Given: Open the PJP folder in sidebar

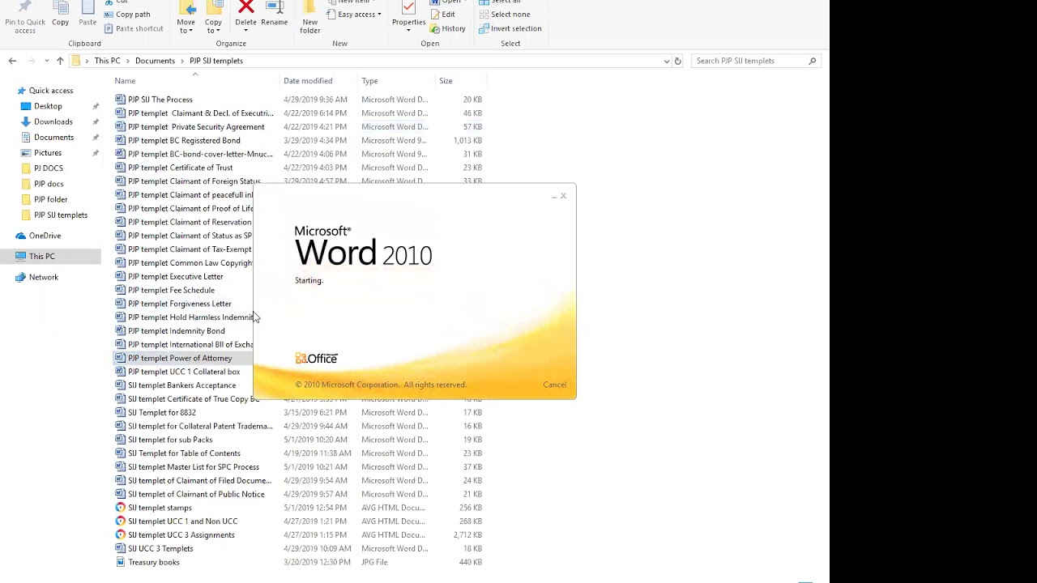Looking at the screenshot, I should coord(51,199).
